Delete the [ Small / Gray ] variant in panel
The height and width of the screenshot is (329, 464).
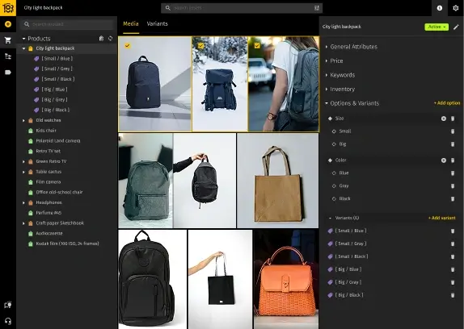pyautogui.click(x=453, y=244)
